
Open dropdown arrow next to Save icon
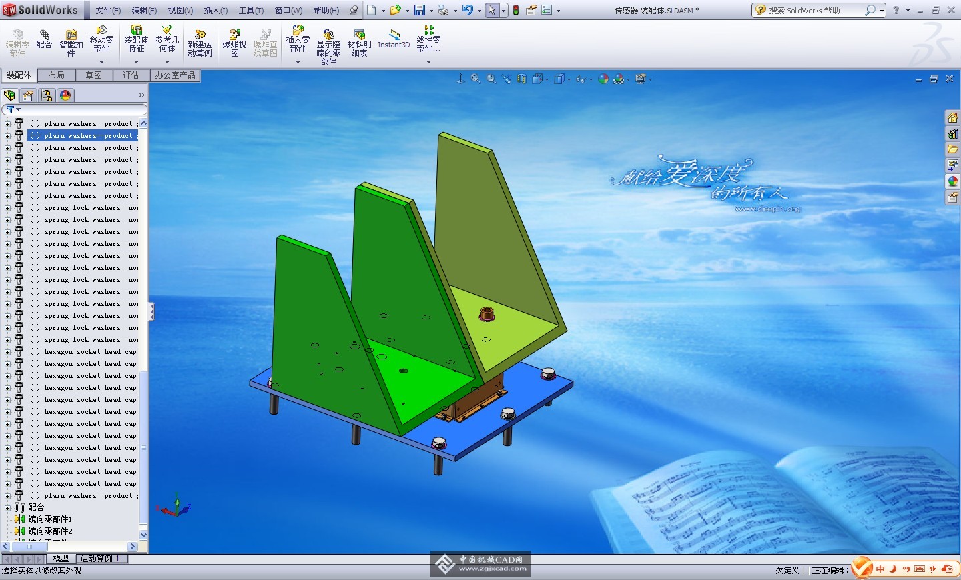431,11
